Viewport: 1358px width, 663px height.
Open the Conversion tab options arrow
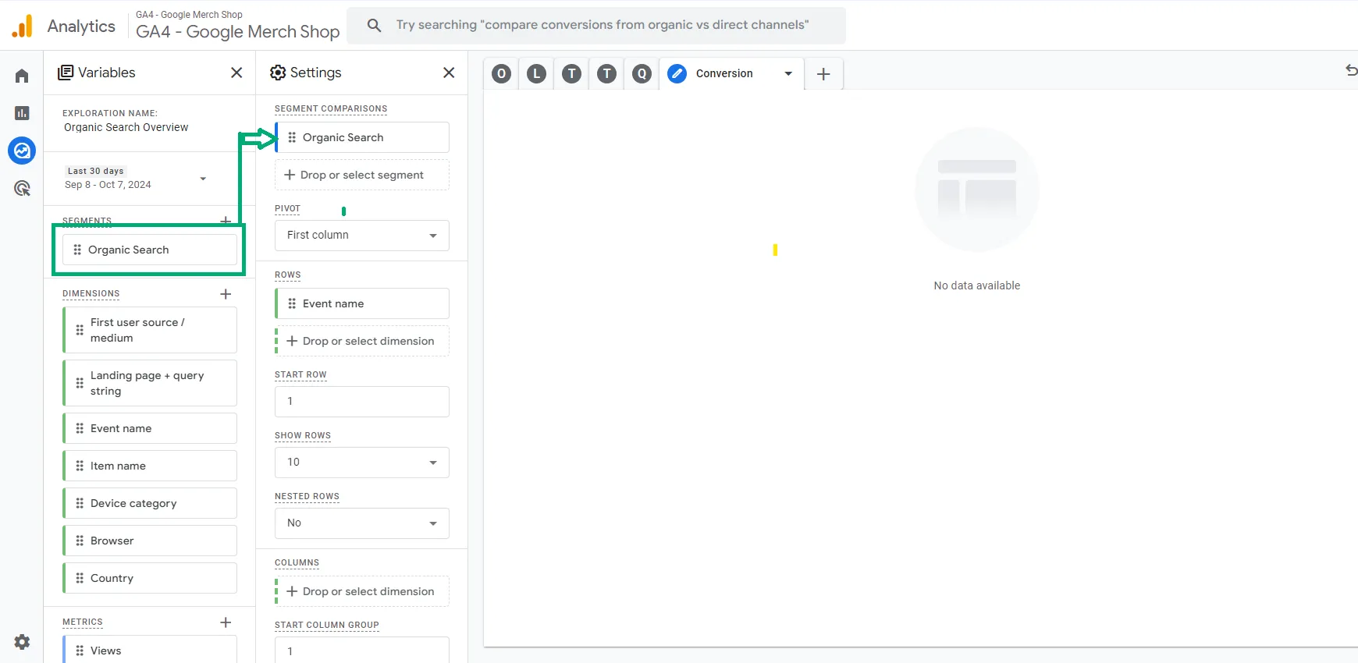pos(788,73)
